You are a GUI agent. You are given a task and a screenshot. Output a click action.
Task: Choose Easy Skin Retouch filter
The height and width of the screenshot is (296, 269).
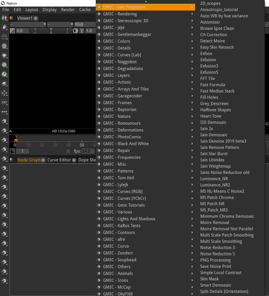point(217,47)
